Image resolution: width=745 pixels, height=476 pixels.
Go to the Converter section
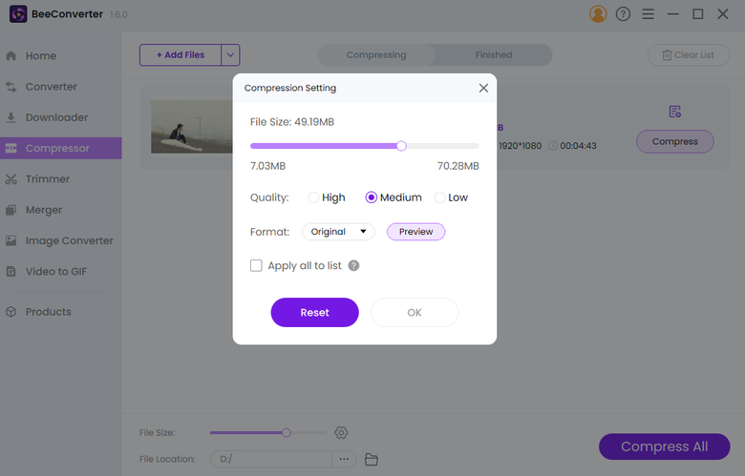pos(61,87)
